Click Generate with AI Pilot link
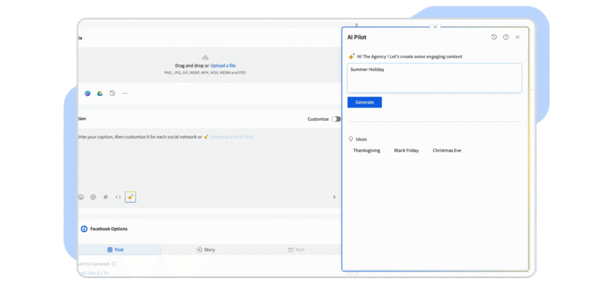611x290 pixels. 232,137
